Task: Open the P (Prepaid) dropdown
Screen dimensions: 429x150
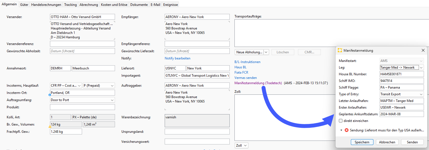Action: click(x=112, y=86)
